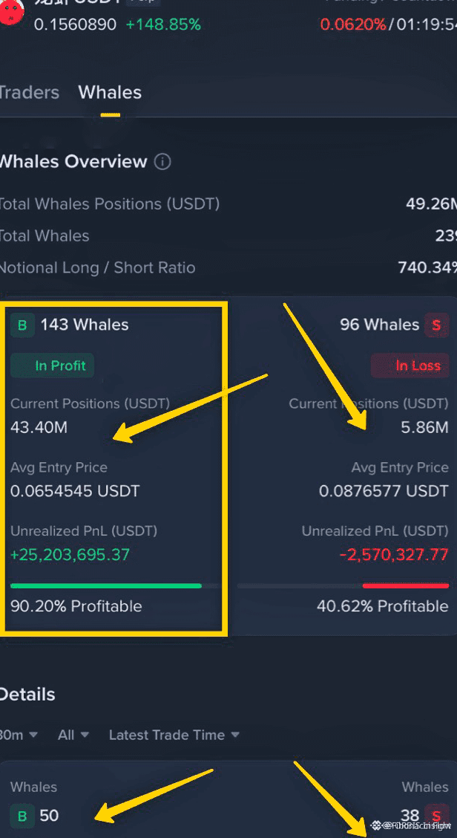Click the In Loss status badge

pos(410,366)
